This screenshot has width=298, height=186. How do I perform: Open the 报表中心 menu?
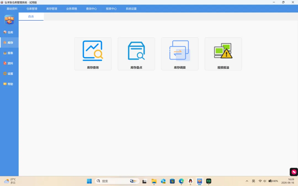[111, 9]
